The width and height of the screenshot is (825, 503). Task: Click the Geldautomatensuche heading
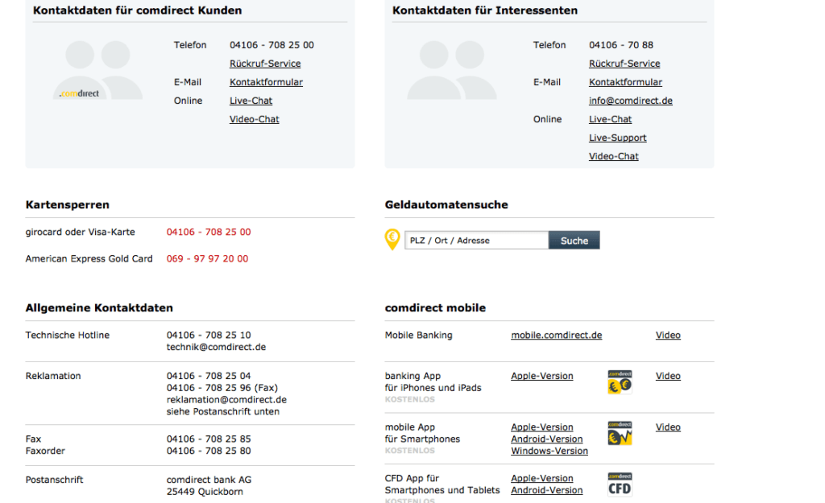click(446, 205)
